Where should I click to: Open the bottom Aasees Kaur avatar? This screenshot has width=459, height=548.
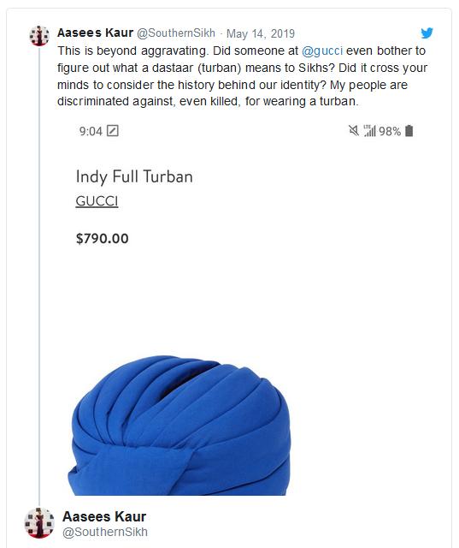click(x=39, y=523)
